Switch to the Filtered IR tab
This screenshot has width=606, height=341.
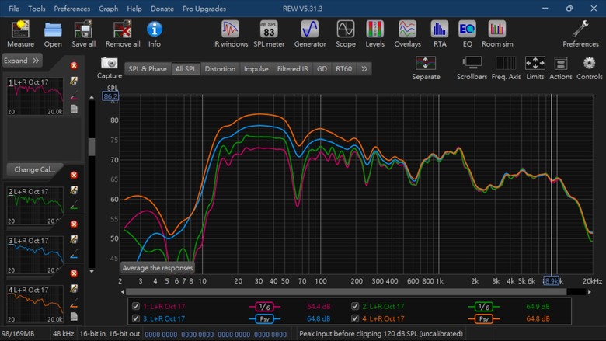click(x=293, y=68)
